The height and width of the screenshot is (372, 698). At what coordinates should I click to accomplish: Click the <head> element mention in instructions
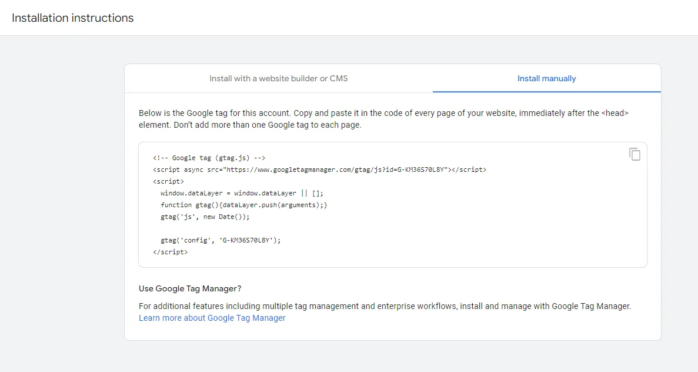pos(615,113)
